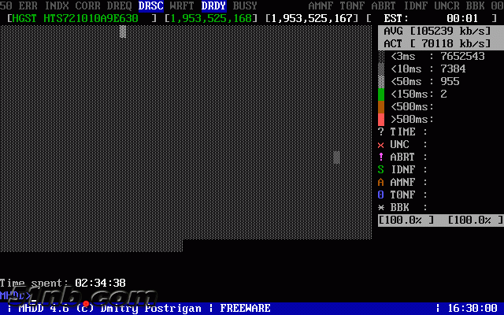This screenshot has height=315, width=504.
Task: Click the lighter slow block in scan map middle-right
Action: pyautogui.click(x=336, y=157)
